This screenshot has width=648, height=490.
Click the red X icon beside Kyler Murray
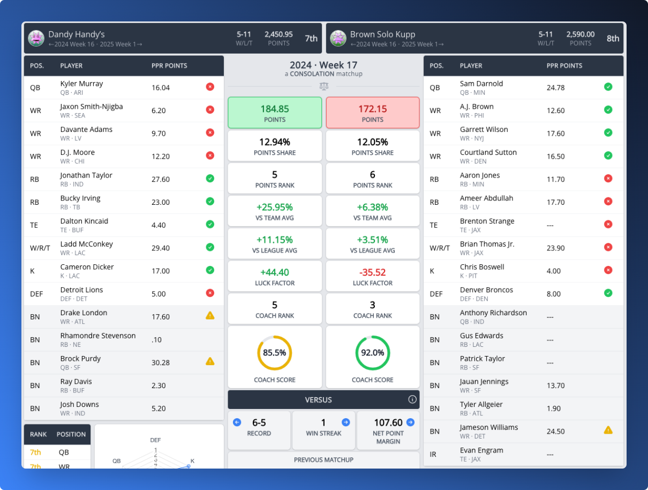(210, 87)
